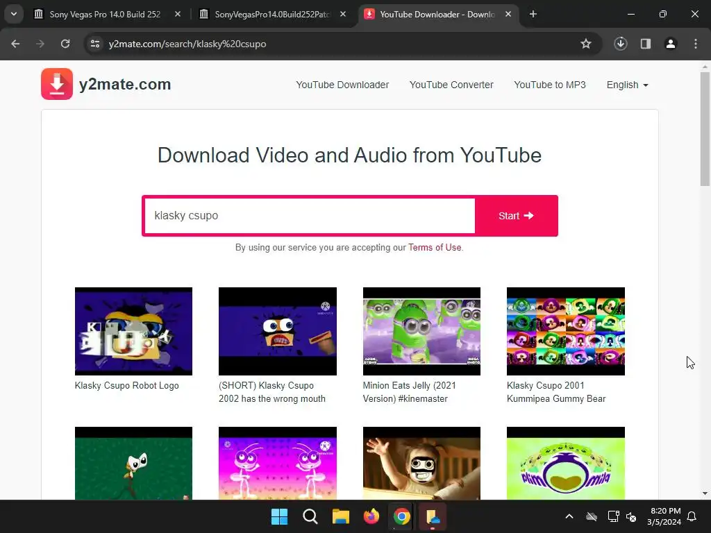Close the SonyVegasPro14.0Build252Patch tab
This screenshot has width=711, height=533.
[x=343, y=14]
